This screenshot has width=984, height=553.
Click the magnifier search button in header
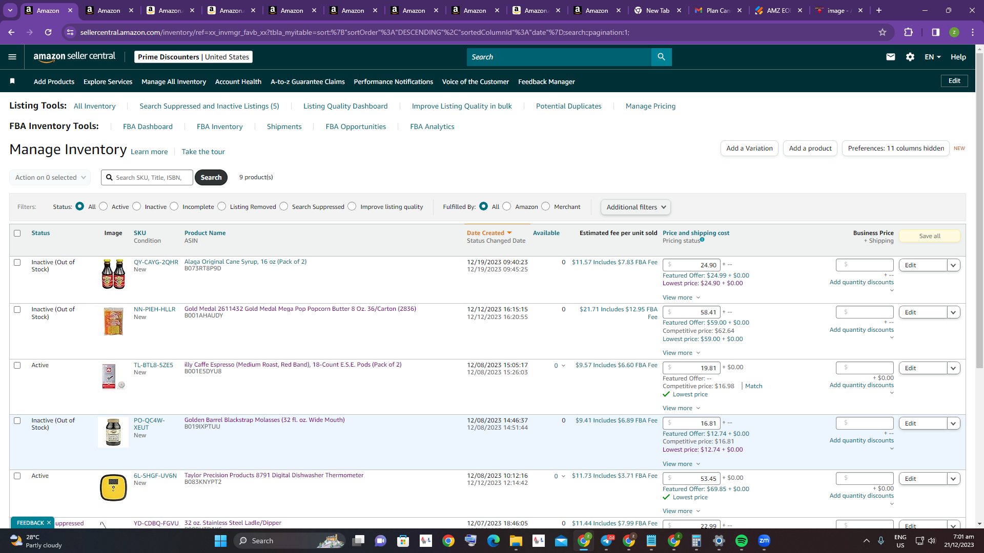661,57
